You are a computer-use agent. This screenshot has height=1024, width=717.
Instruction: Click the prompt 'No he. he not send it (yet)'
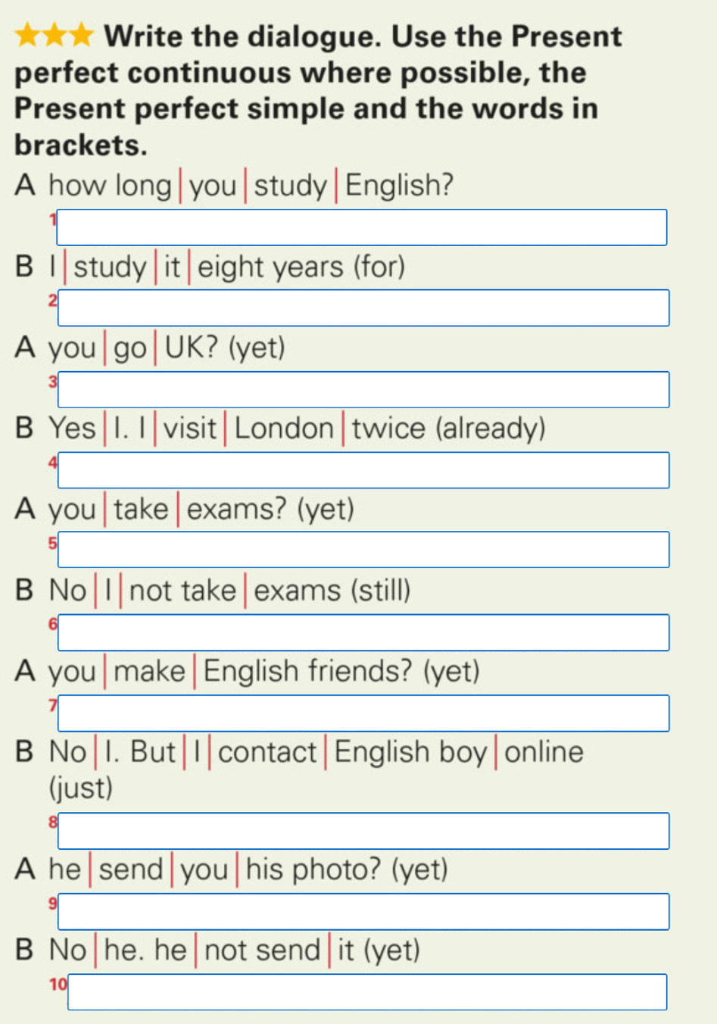[235, 951]
